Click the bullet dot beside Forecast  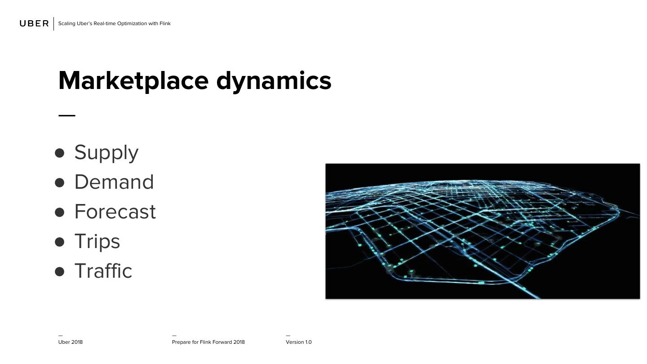pyautogui.click(x=60, y=212)
